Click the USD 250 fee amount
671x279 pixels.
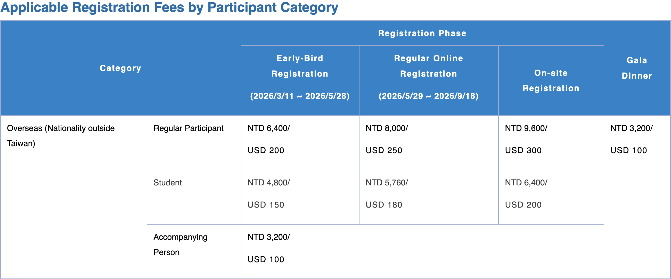coord(384,150)
